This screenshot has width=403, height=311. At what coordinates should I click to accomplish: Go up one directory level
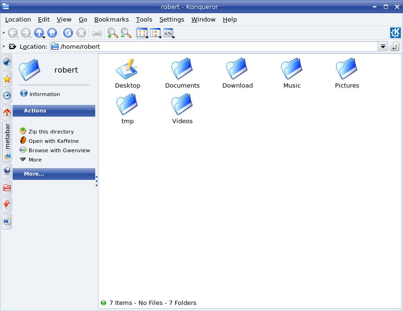[39, 33]
